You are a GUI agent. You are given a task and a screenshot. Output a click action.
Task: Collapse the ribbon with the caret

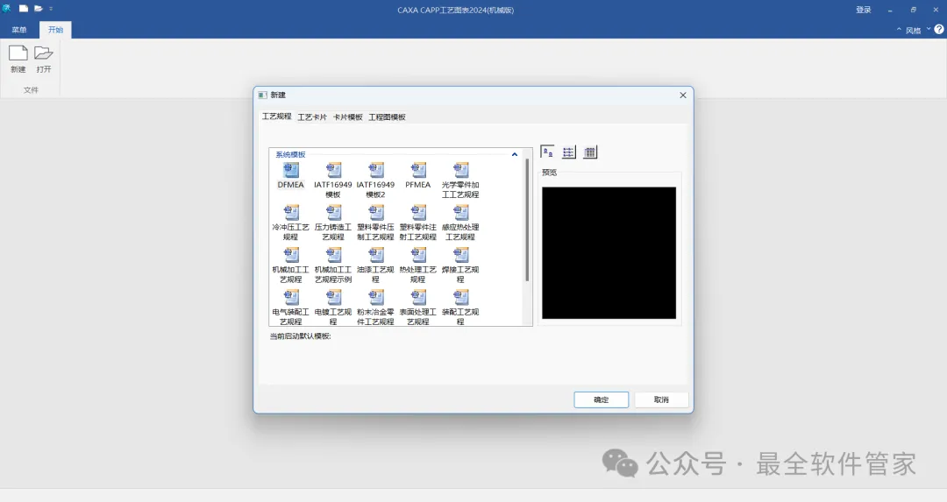[x=899, y=29]
